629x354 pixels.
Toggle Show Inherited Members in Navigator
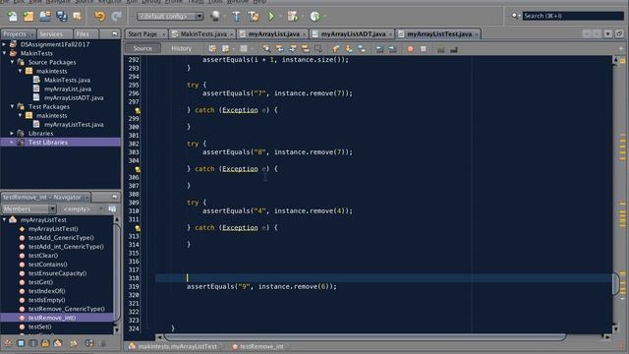8,343
